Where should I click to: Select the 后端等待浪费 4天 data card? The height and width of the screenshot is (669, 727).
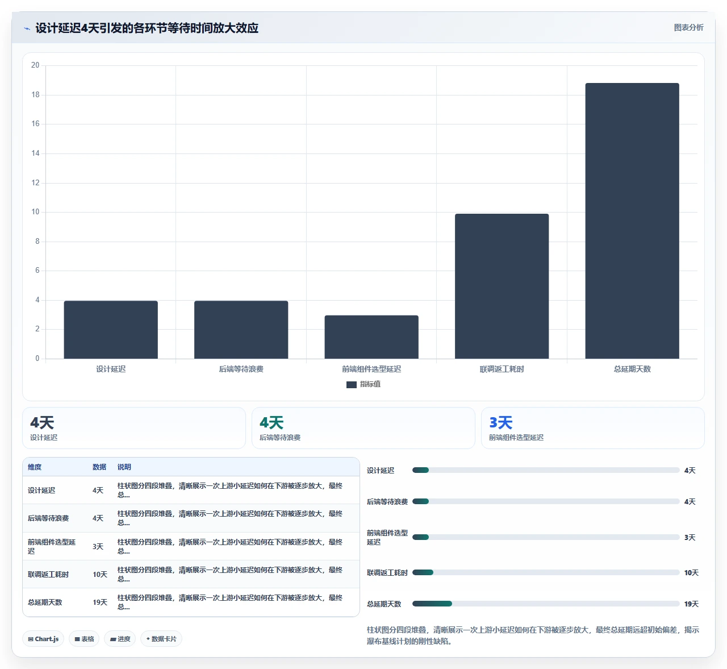[x=363, y=428]
